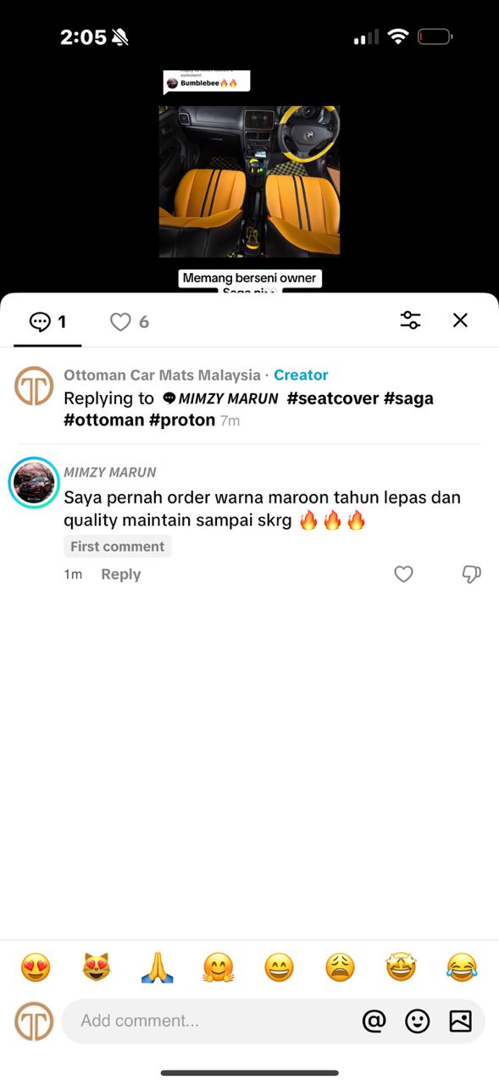
Task: Open the emoji picker smiley icon
Action: click(417, 1021)
